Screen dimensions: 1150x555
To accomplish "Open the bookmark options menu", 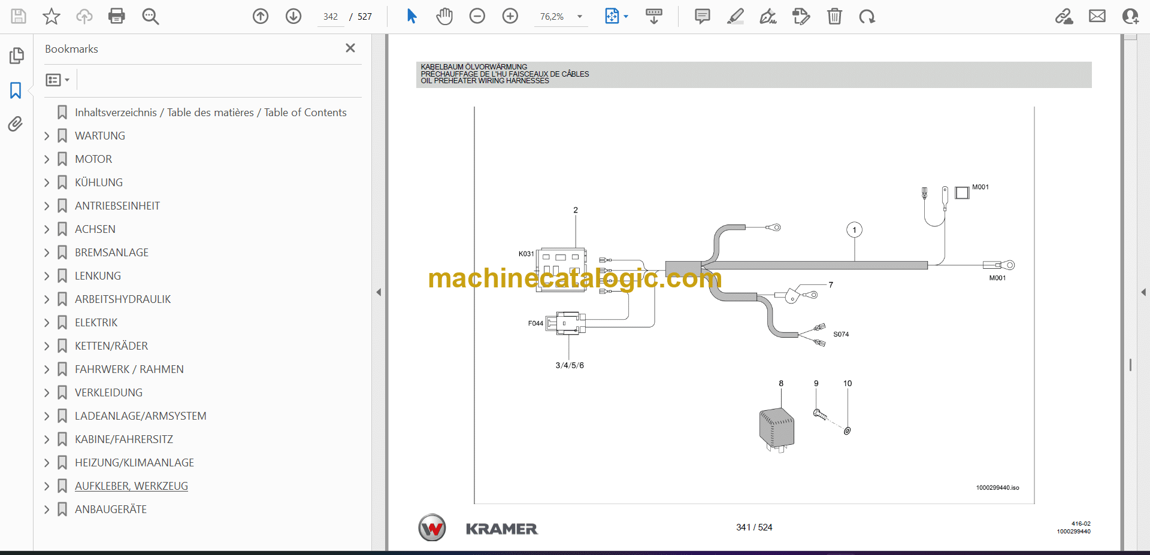I will [57, 80].
